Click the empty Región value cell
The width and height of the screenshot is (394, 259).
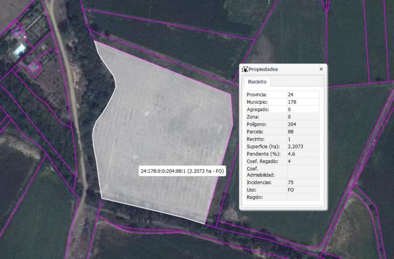(302, 197)
